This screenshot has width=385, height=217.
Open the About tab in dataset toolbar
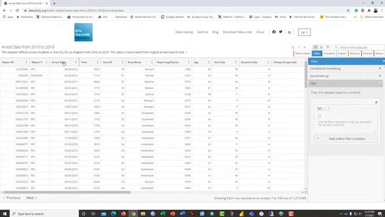coord(379,54)
